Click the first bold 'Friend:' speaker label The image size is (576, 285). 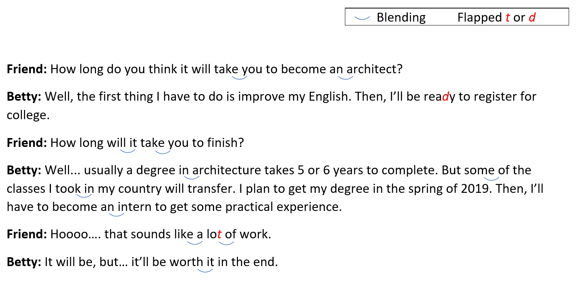pos(27,69)
